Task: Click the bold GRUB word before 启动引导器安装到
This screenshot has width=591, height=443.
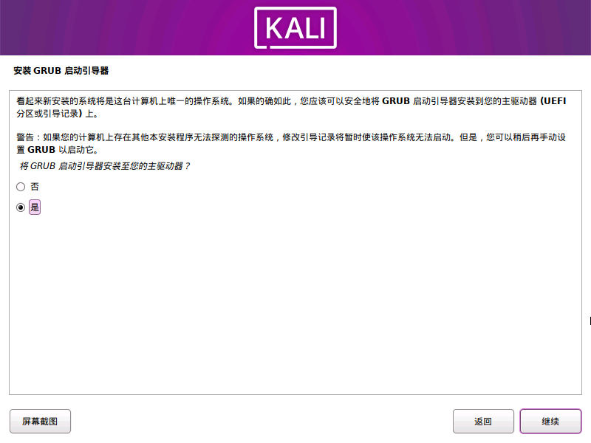Action: coord(396,101)
